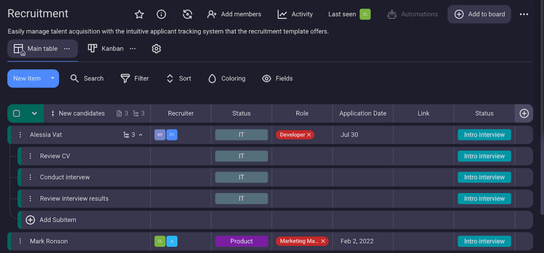Open the Coloring options
The height and width of the screenshot is (253, 544).
tap(227, 78)
